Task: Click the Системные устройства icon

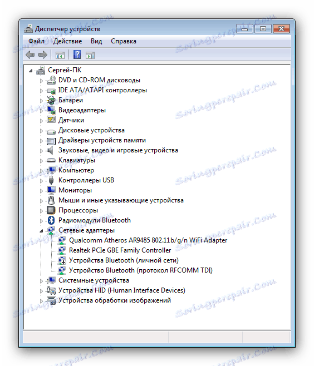Action: click(51, 280)
